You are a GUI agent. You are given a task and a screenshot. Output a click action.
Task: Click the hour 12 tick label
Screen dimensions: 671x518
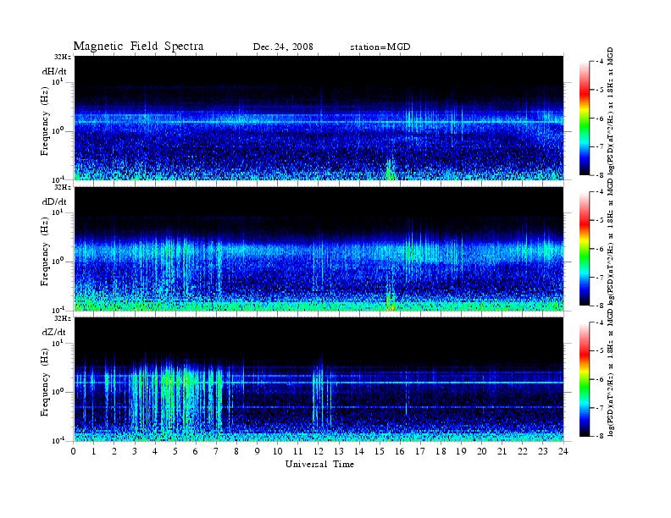tap(318, 452)
